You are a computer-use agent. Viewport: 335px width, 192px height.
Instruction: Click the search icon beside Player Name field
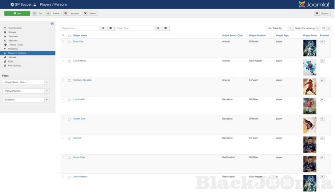pyautogui.click(x=103, y=28)
